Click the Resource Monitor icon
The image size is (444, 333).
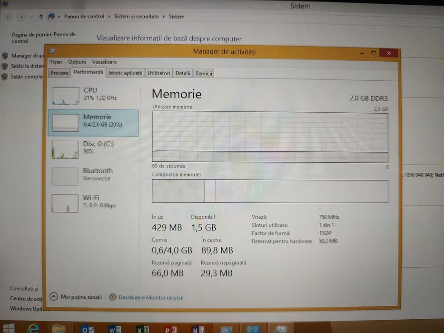coord(113,297)
